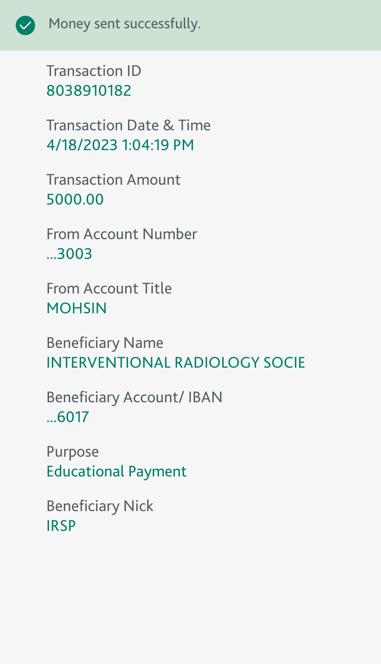Tap the From Account Title label
Screen dimensions: 381x664
point(109,289)
